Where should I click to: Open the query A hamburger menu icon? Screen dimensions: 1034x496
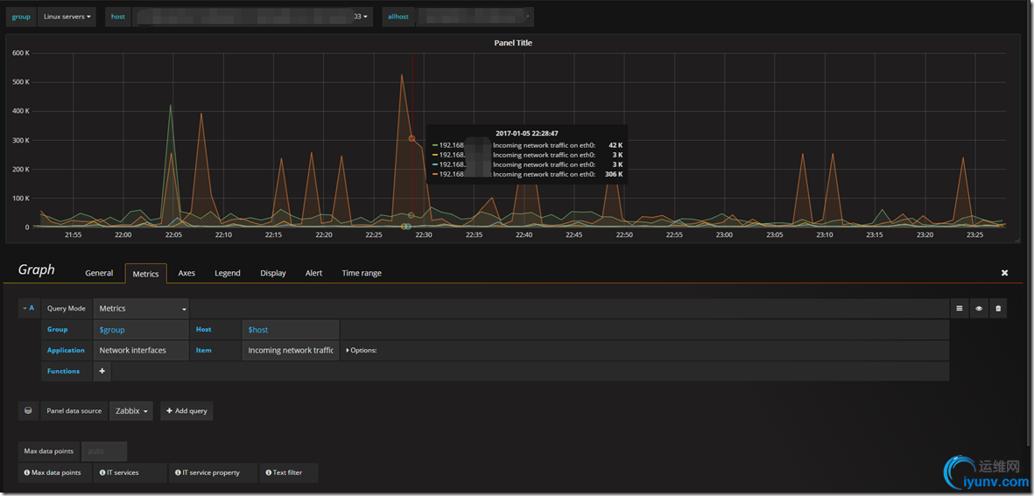(x=960, y=308)
